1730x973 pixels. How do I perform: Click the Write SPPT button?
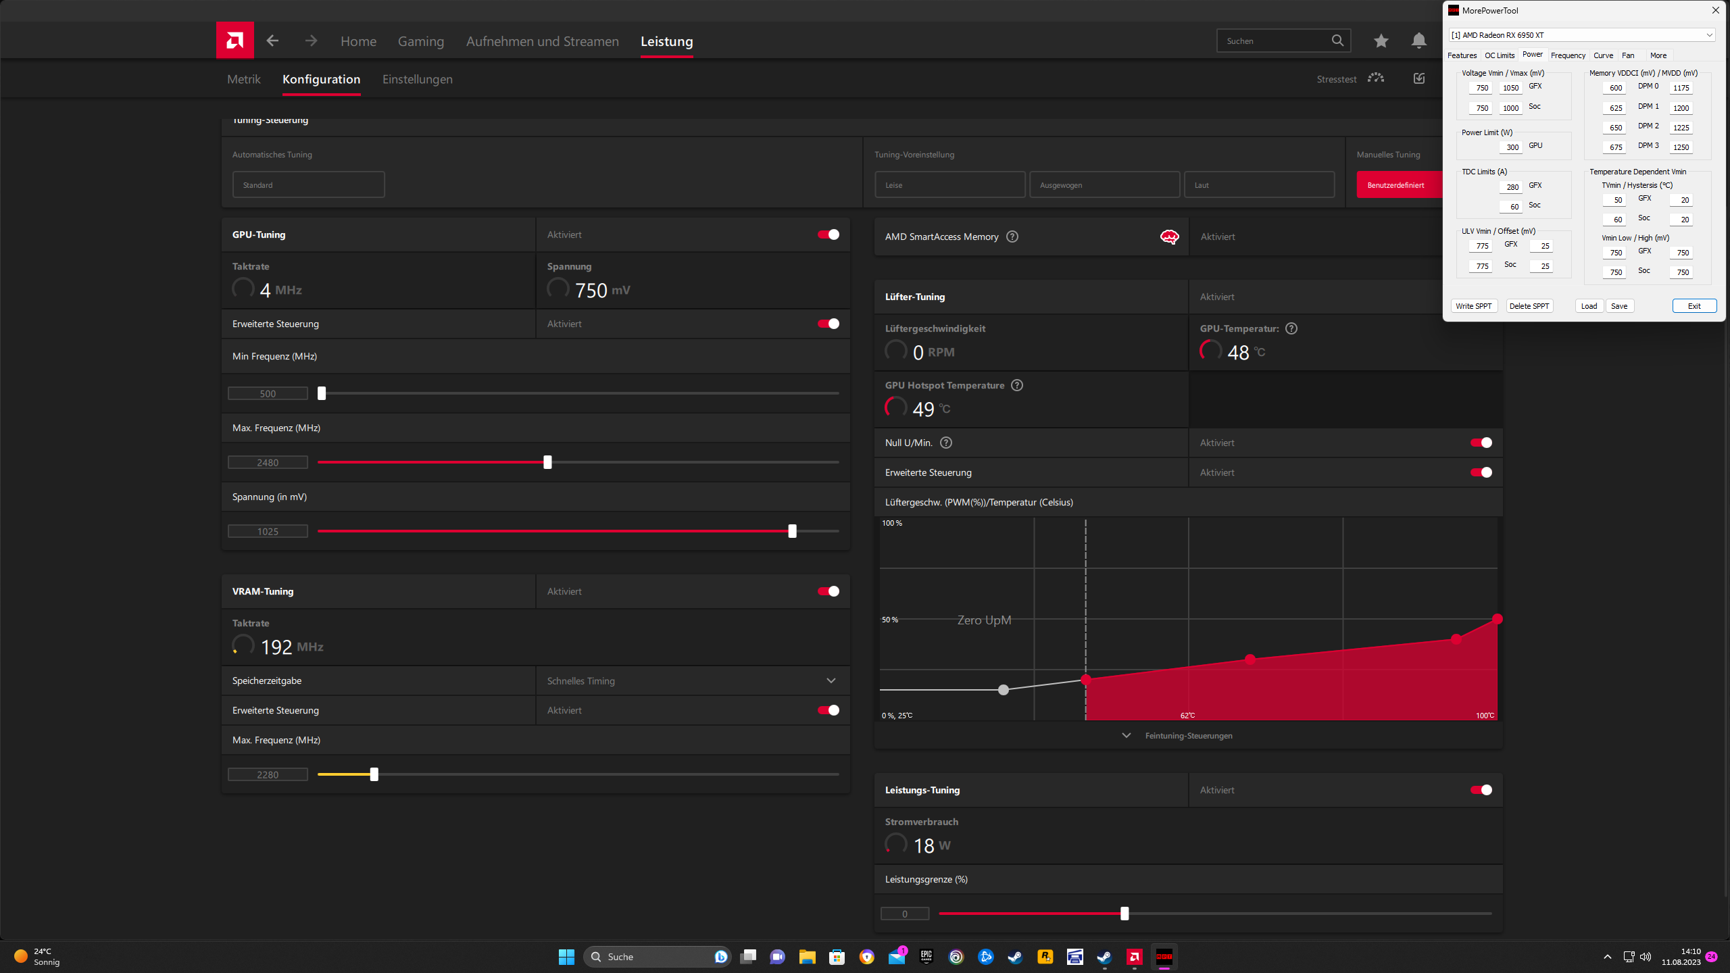pyautogui.click(x=1473, y=306)
